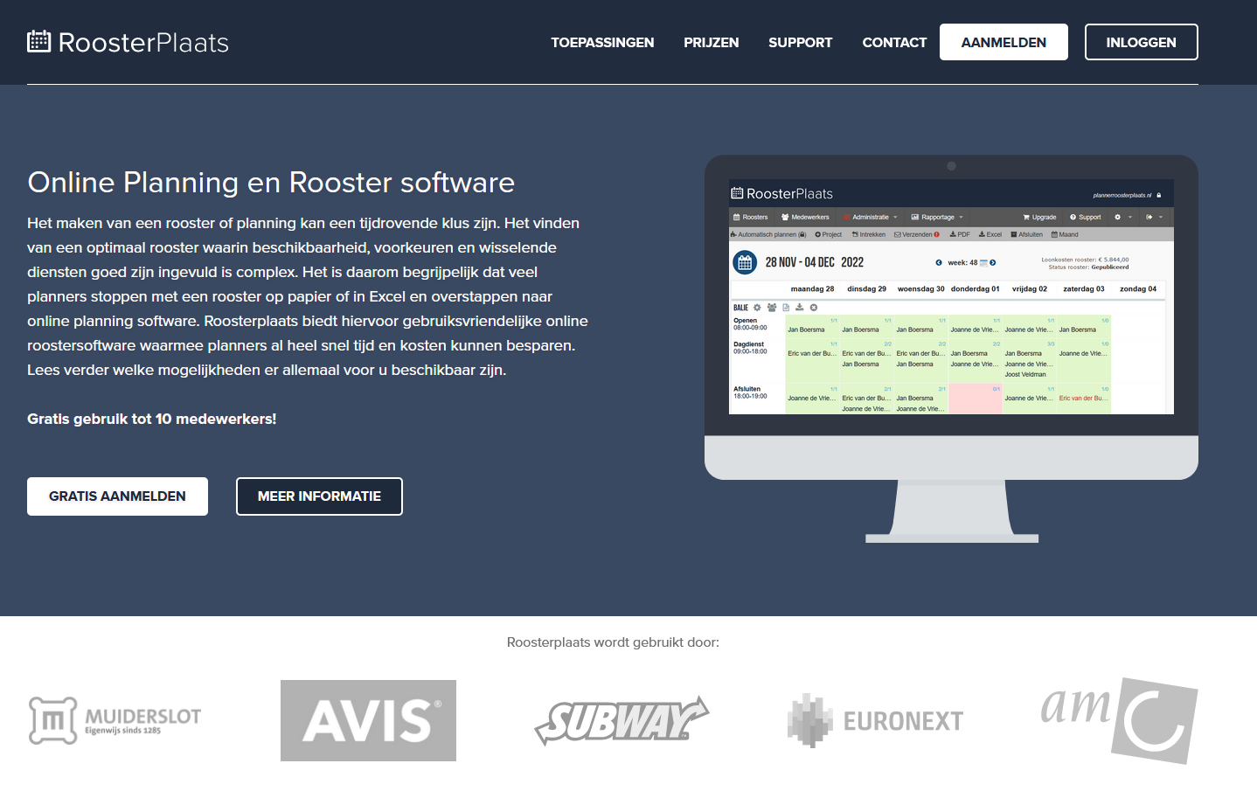
Task: Click the Balie gear settings icon
Action: pos(757,308)
